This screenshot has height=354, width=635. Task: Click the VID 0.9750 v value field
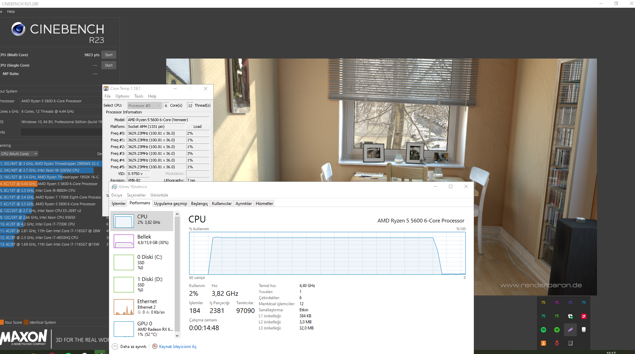pos(138,174)
